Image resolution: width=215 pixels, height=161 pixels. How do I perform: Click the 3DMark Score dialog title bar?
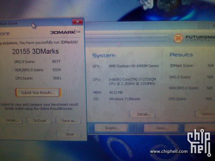[36, 23]
